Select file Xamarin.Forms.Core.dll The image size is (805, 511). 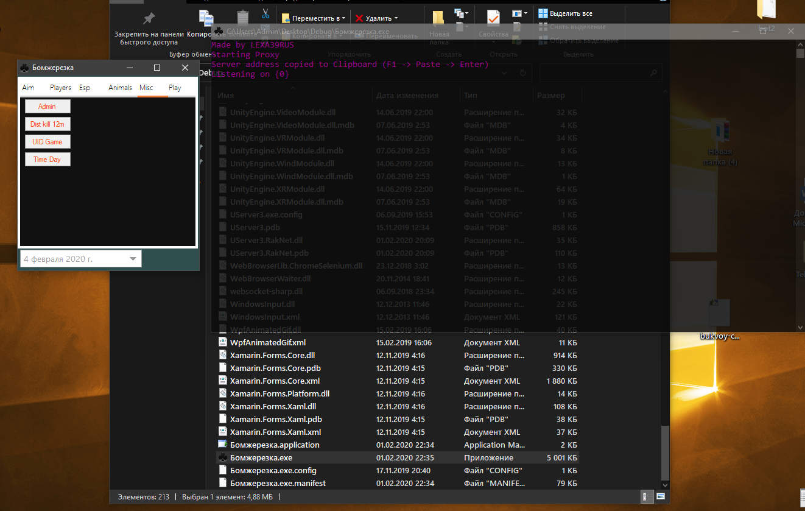coord(272,355)
